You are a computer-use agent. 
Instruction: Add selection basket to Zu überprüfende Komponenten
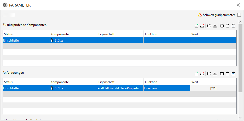[x=222, y=26]
